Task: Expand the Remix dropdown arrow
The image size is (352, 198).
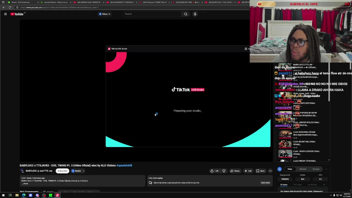Action: [83, 171]
